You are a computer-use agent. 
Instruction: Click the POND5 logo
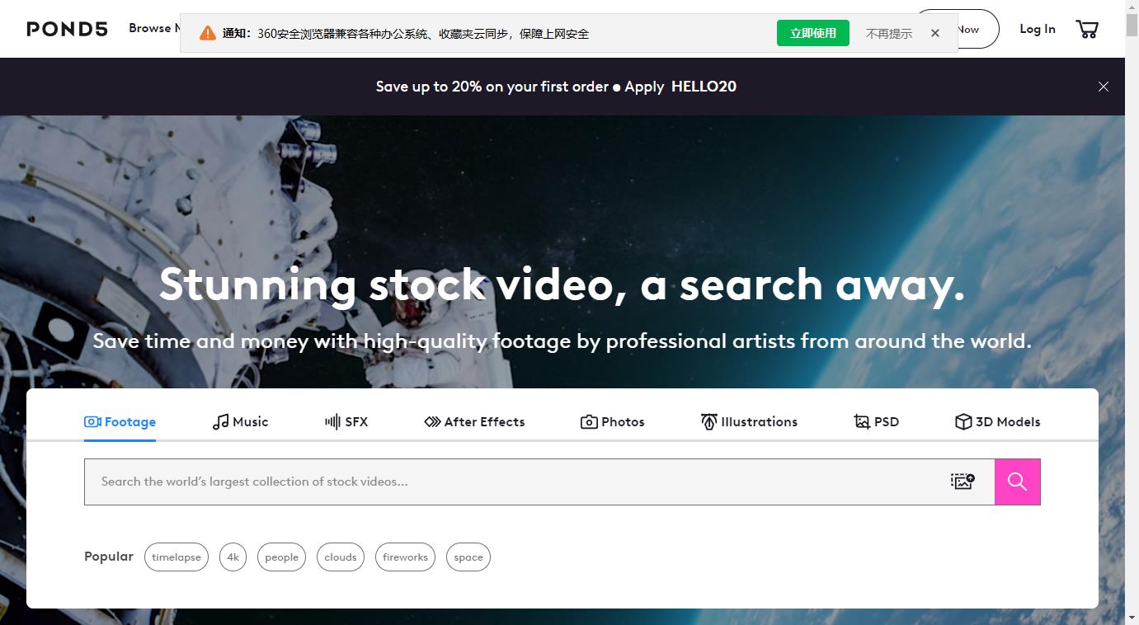[68, 29]
